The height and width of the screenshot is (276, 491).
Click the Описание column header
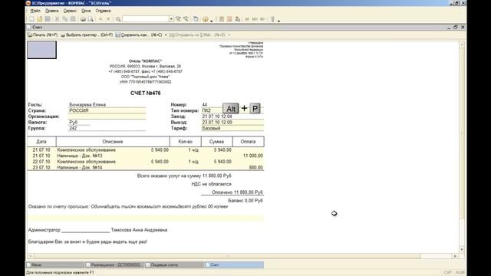tap(113, 141)
